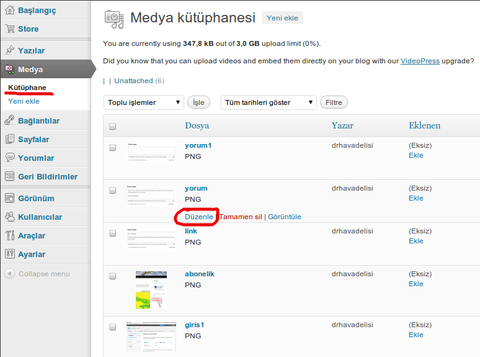Check the box for the yorum1 file
The height and width of the screenshot is (357, 480).
click(112, 148)
